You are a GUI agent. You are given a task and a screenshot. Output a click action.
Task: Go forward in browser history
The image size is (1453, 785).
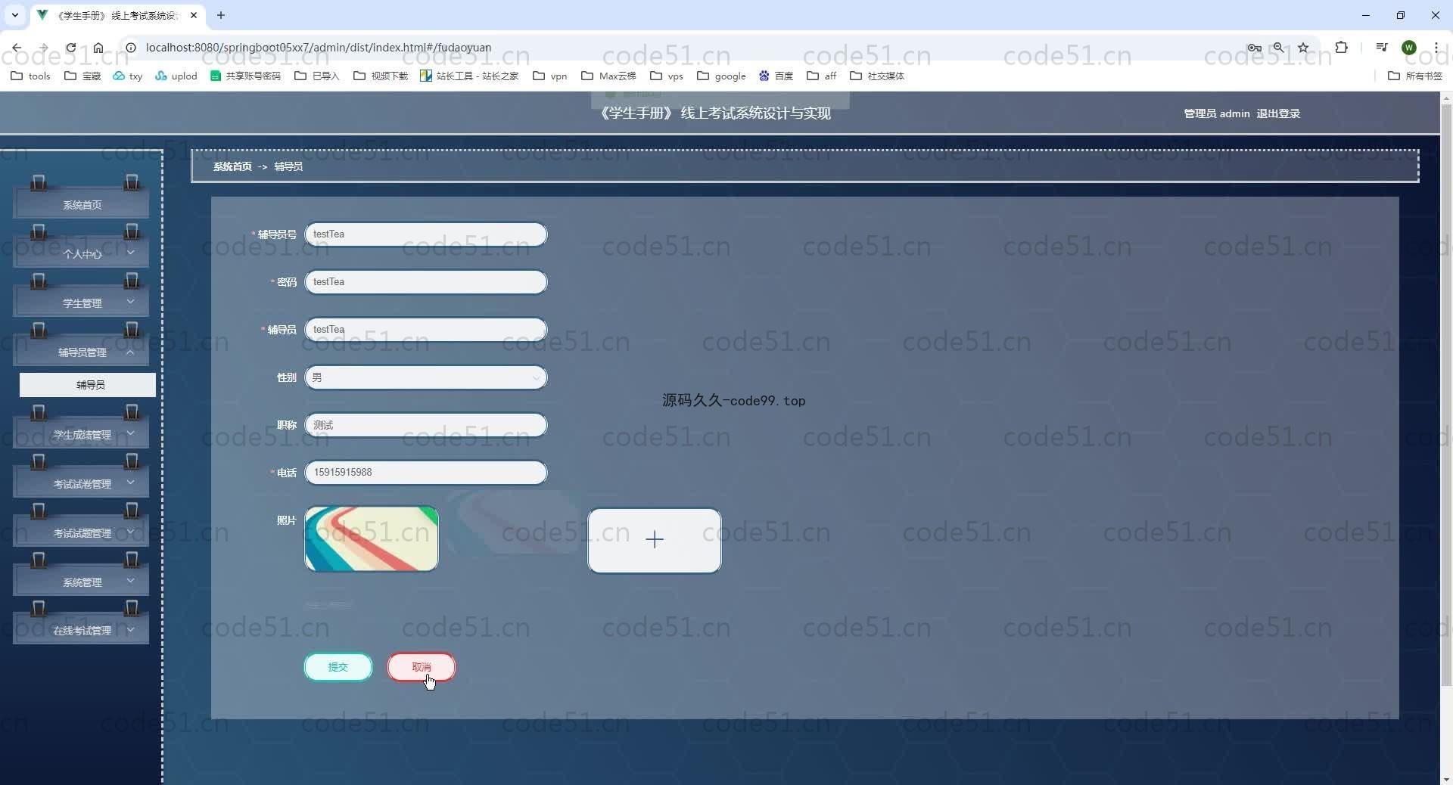pos(44,47)
